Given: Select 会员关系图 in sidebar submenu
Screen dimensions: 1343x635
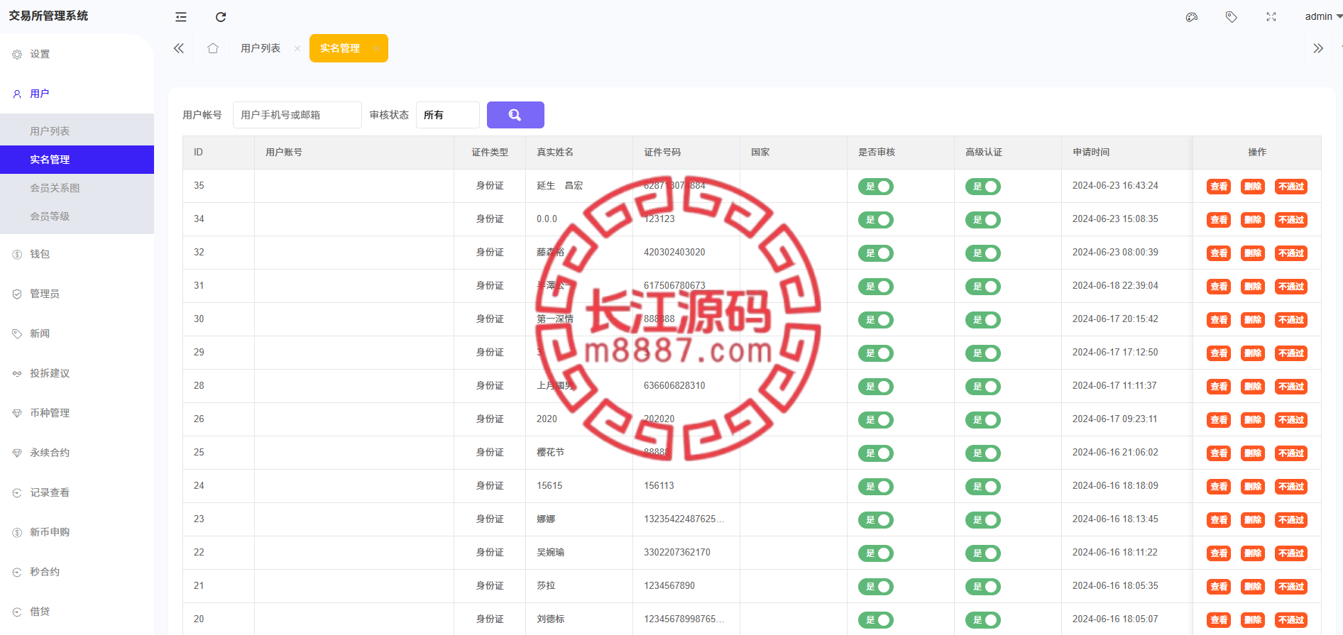Looking at the screenshot, I should 77,188.
